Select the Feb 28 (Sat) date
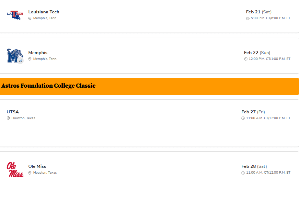This screenshot has height=201, width=299. coord(254,166)
